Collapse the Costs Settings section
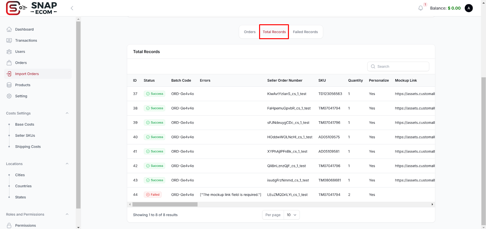 [x=67, y=113]
